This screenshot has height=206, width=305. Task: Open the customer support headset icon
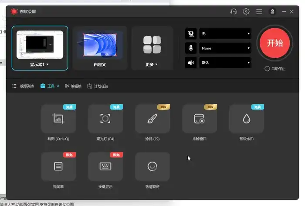tap(234, 12)
